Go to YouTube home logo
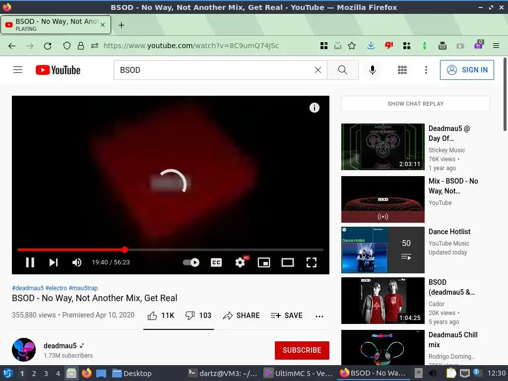 tap(58, 70)
